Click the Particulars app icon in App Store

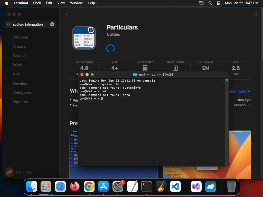coord(84,38)
